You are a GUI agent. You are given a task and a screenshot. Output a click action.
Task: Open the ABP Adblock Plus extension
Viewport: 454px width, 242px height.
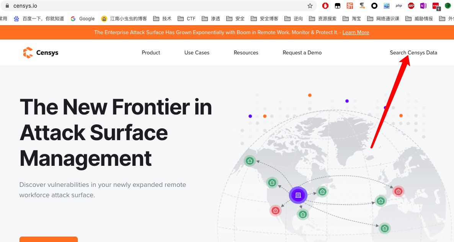(411, 6)
